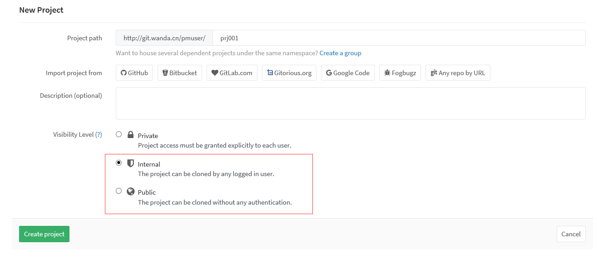Import a project from Bitbucket

pyautogui.click(x=179, y=72)
